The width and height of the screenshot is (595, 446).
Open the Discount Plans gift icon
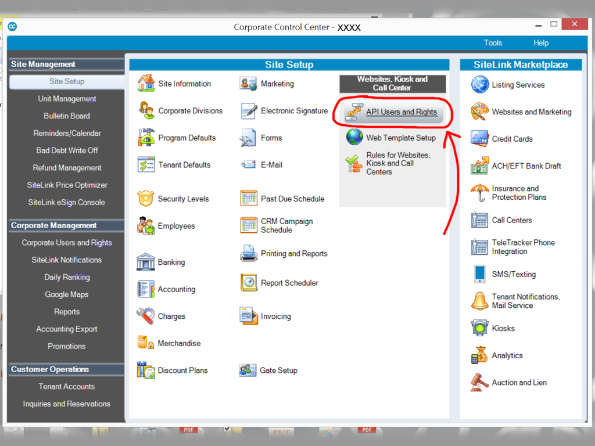click(x=145, y=371)
